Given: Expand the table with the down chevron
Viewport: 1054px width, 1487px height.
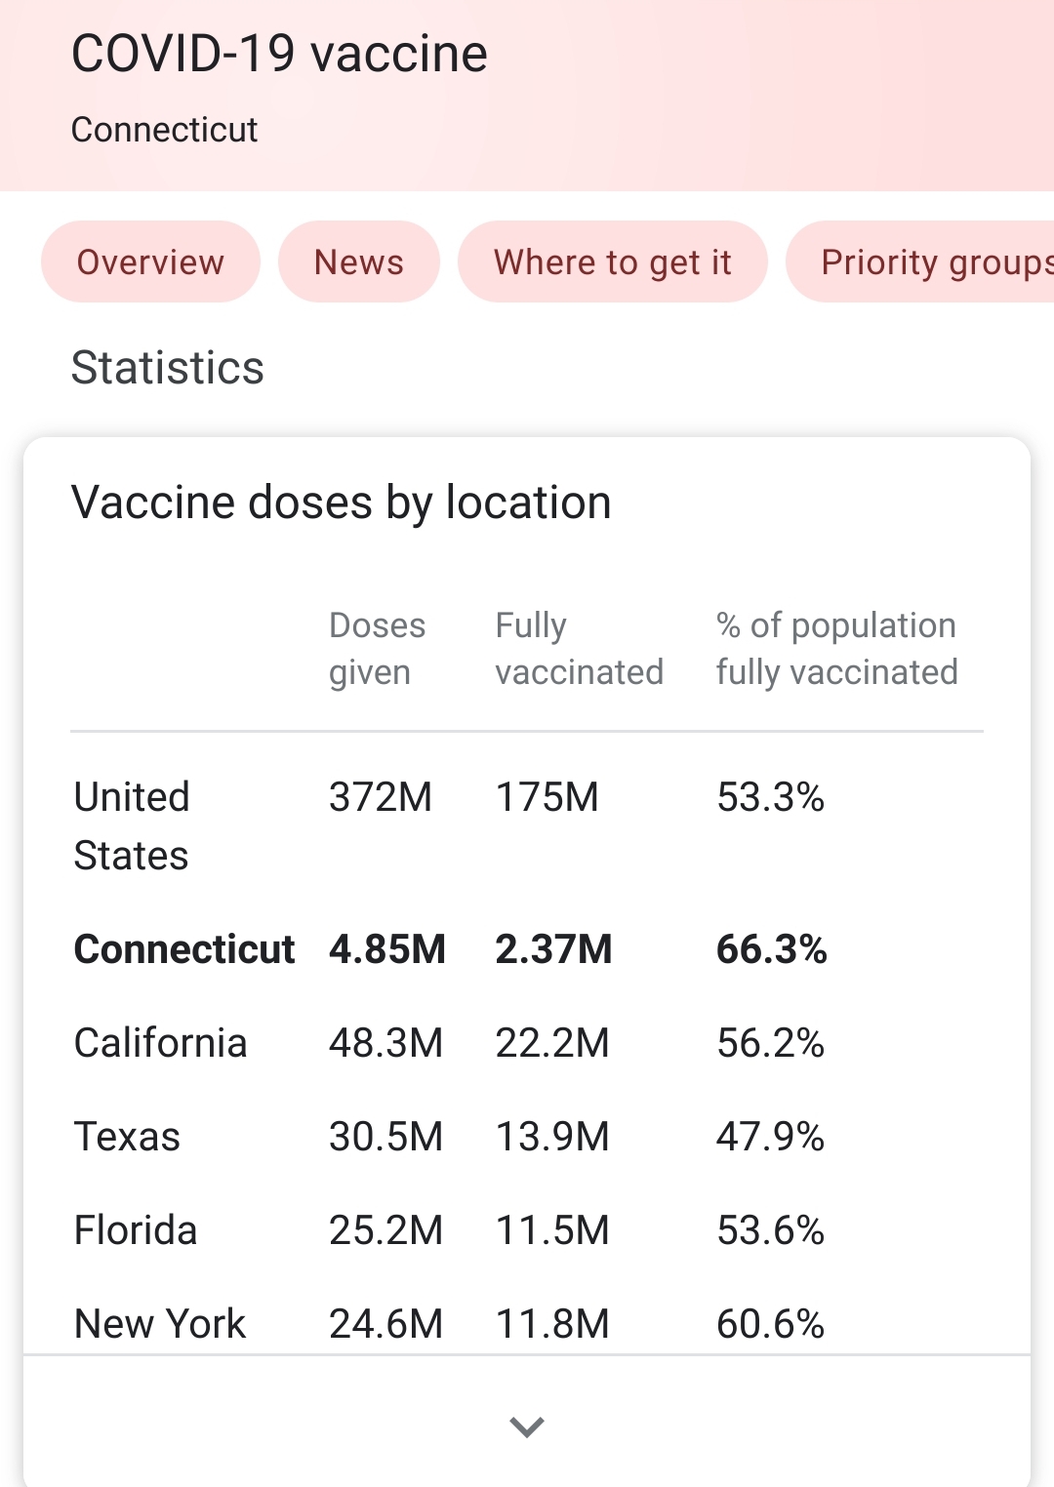Looking at the screenshot, I should pyautogui.click(x=527, y=1427).
